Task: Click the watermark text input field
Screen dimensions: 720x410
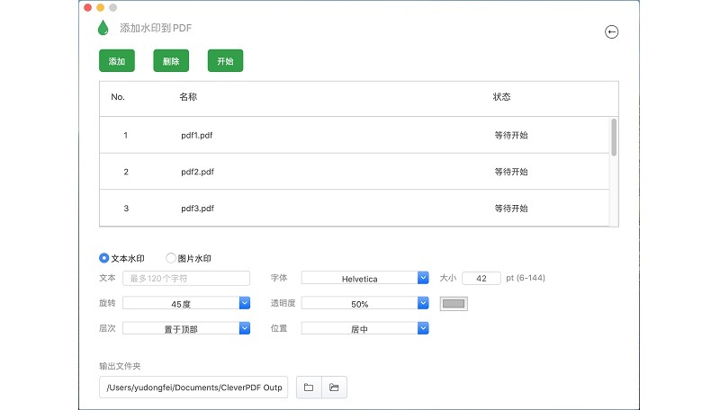Action: pos(186,279)
